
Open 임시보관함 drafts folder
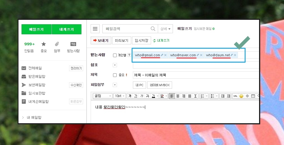tap(37, 93)
